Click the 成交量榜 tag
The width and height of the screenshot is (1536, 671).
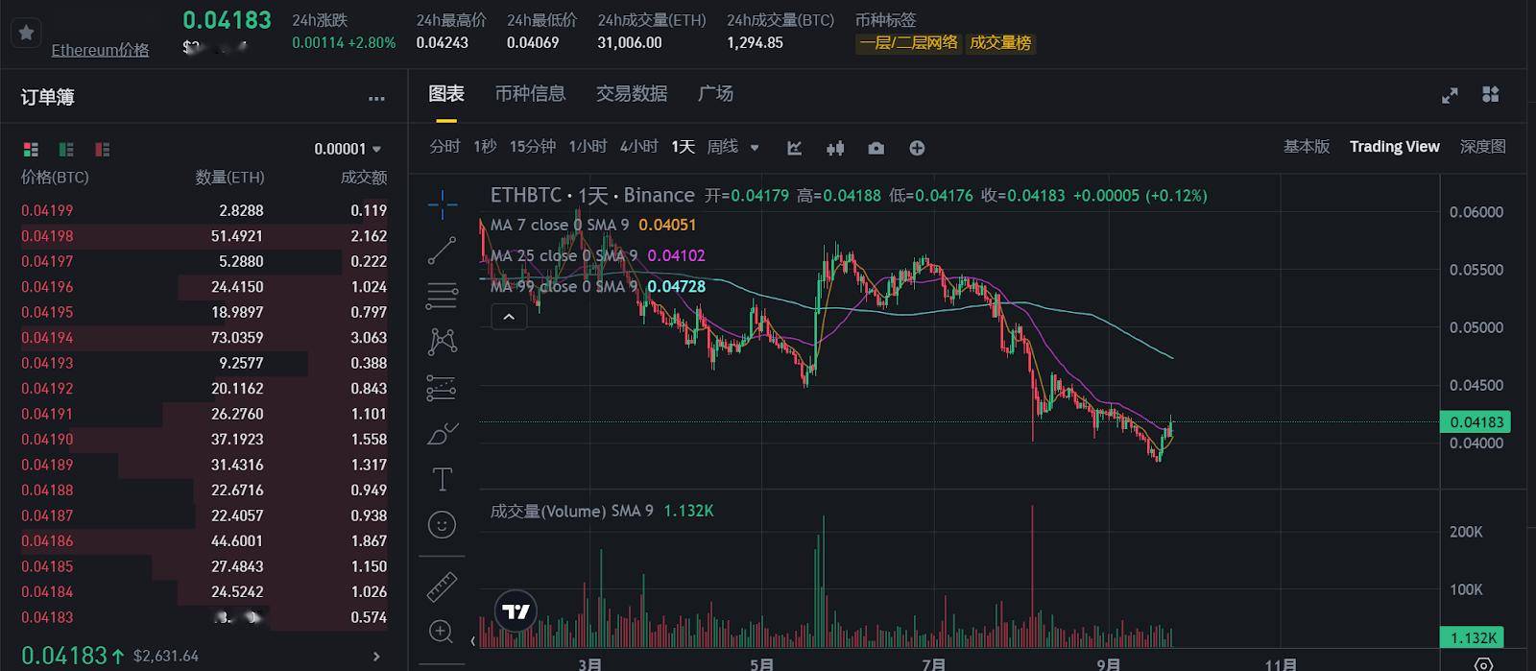[x=1000, y=43]
